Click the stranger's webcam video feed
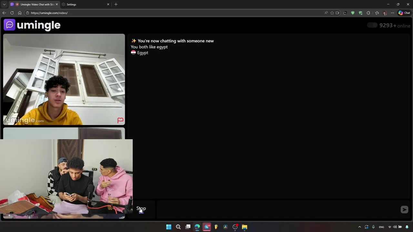 pos(64,79)
